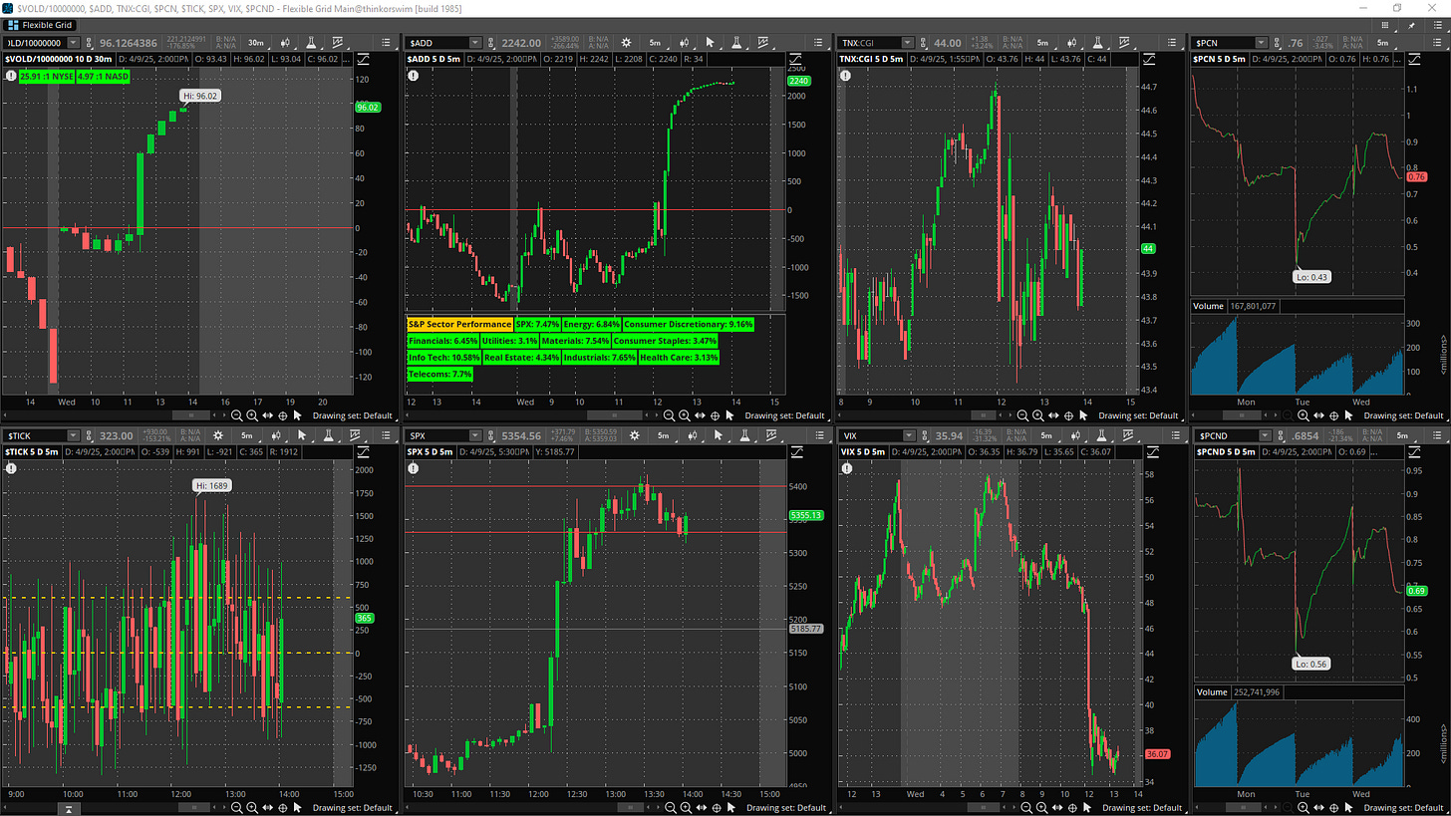Open the TNX:CGI symbol dropdown arrow
This screenshot has height=816, width=1451.
907,43
